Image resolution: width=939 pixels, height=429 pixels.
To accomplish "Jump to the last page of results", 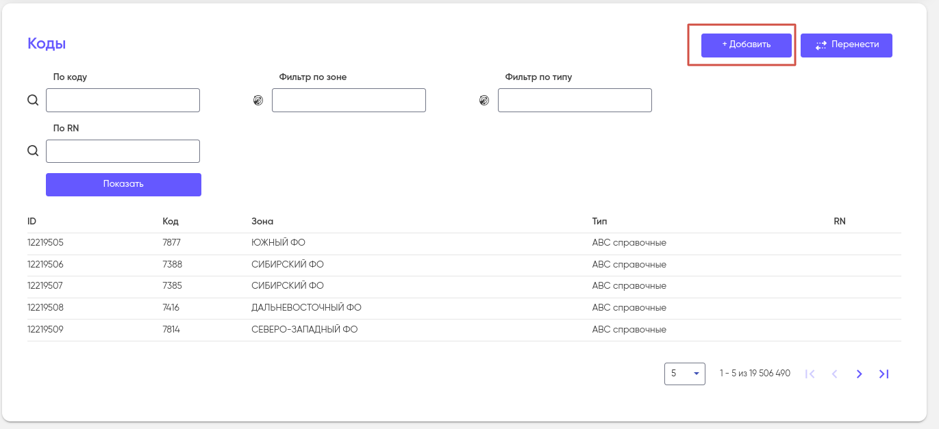I will tap(884, 374).
